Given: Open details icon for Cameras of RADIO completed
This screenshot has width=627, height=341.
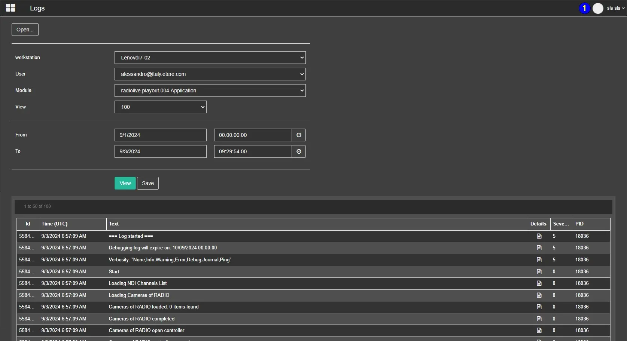Looking at the screenshot, I should (x=539, y=319).
